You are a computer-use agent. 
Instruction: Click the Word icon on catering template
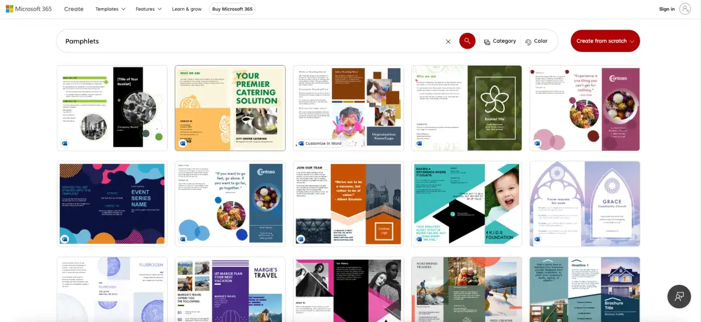tap(182, 143)
